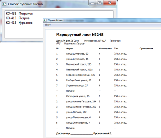Click address Павловский тракт, 283
This screenshot has height=138, width=161.
tap(79, 64)
